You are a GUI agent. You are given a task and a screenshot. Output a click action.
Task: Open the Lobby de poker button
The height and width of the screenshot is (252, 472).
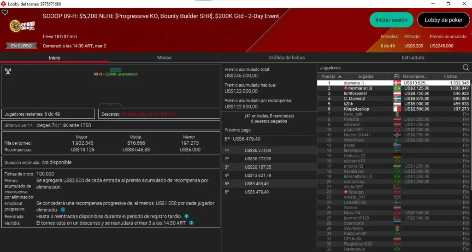point(443,20)
